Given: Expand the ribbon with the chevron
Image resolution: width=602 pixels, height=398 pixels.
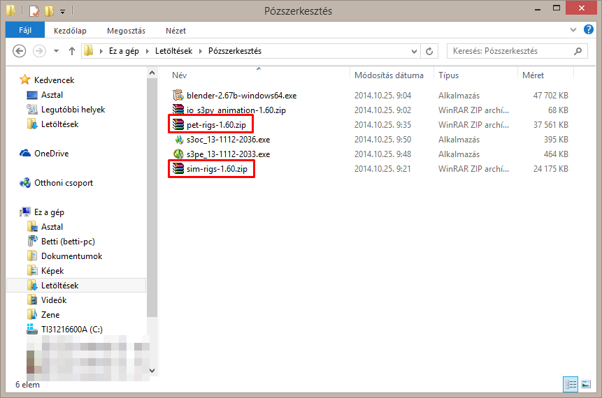Looking at the screenshot, I should coord(573,29).
